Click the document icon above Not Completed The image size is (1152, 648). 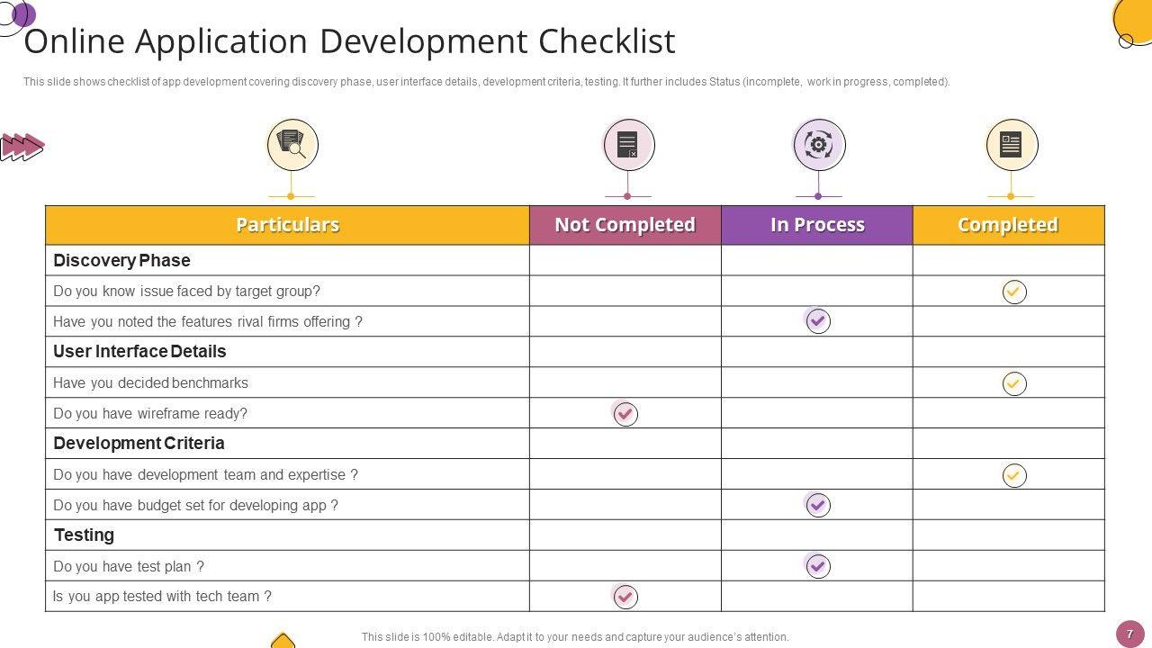pyautogui.click(x=627, y=145)
